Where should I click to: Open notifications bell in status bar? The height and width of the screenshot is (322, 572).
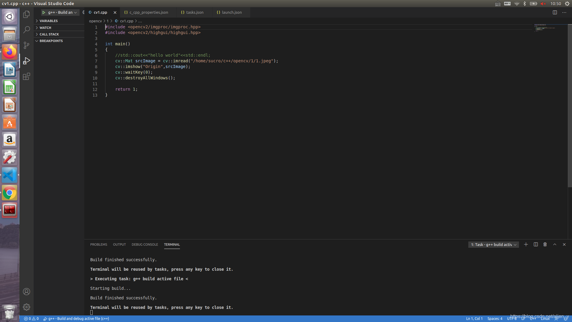pos(566,319)
